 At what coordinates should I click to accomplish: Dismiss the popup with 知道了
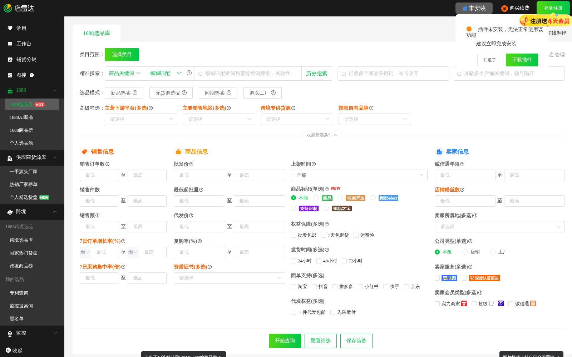click(x=490, y=60)
